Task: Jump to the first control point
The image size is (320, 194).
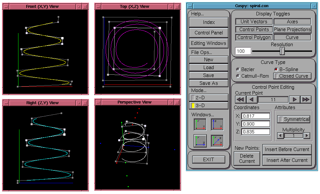Action: click(240, 99)
